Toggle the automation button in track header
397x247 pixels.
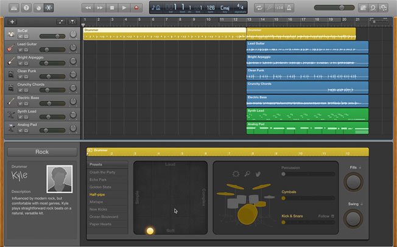click(x=61, y=22)
